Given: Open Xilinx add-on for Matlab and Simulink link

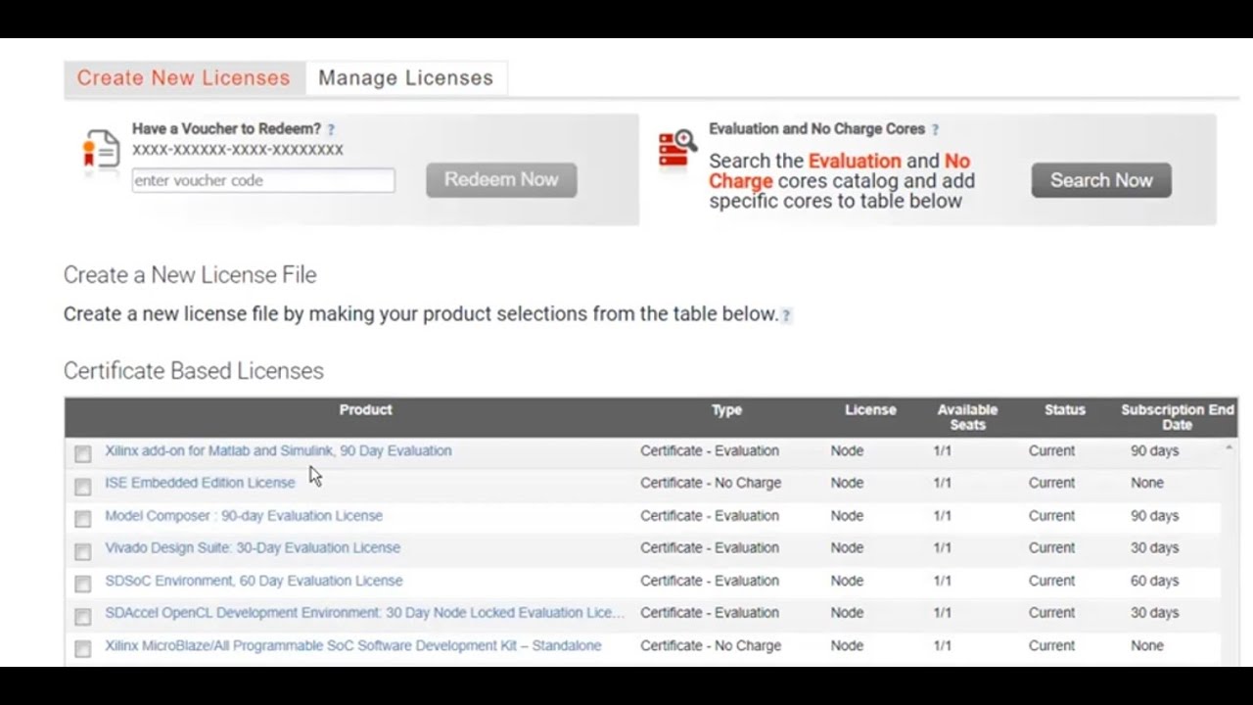Looking at the screenshot, I should coord(278,450).
